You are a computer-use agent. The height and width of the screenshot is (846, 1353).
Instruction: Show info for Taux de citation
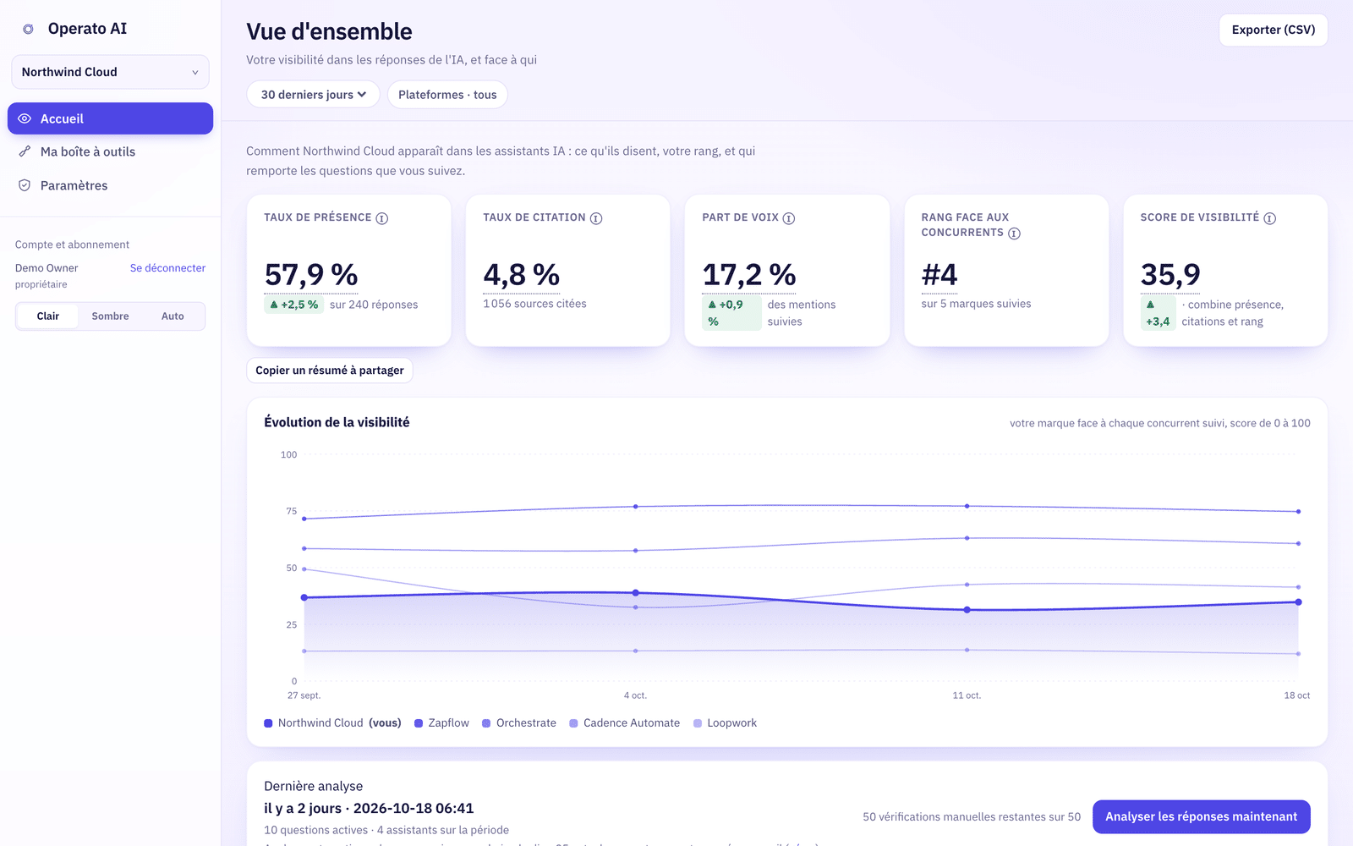tap(596, 218)
